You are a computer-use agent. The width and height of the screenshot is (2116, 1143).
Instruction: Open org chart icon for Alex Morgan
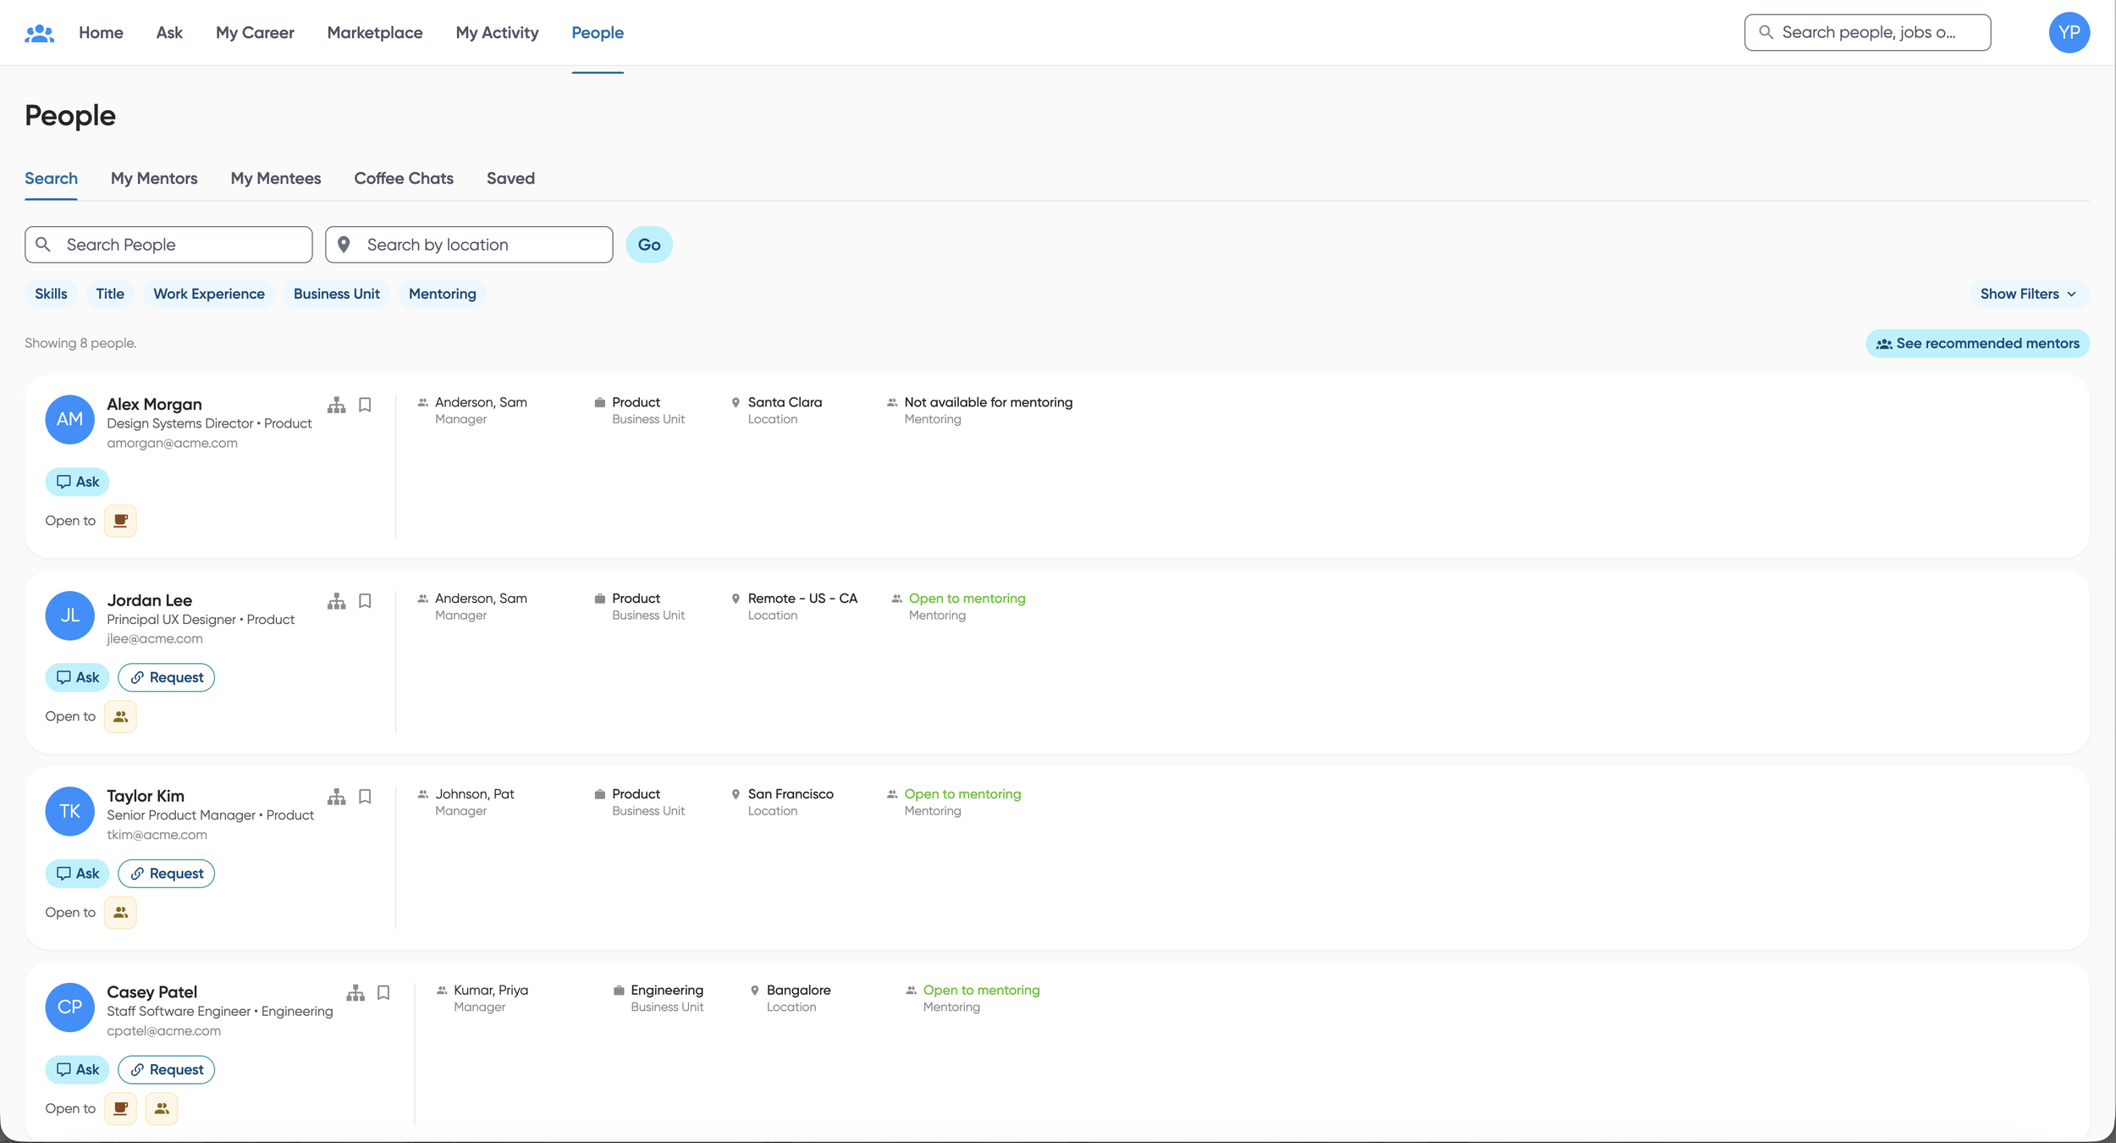tap(337, 405)
